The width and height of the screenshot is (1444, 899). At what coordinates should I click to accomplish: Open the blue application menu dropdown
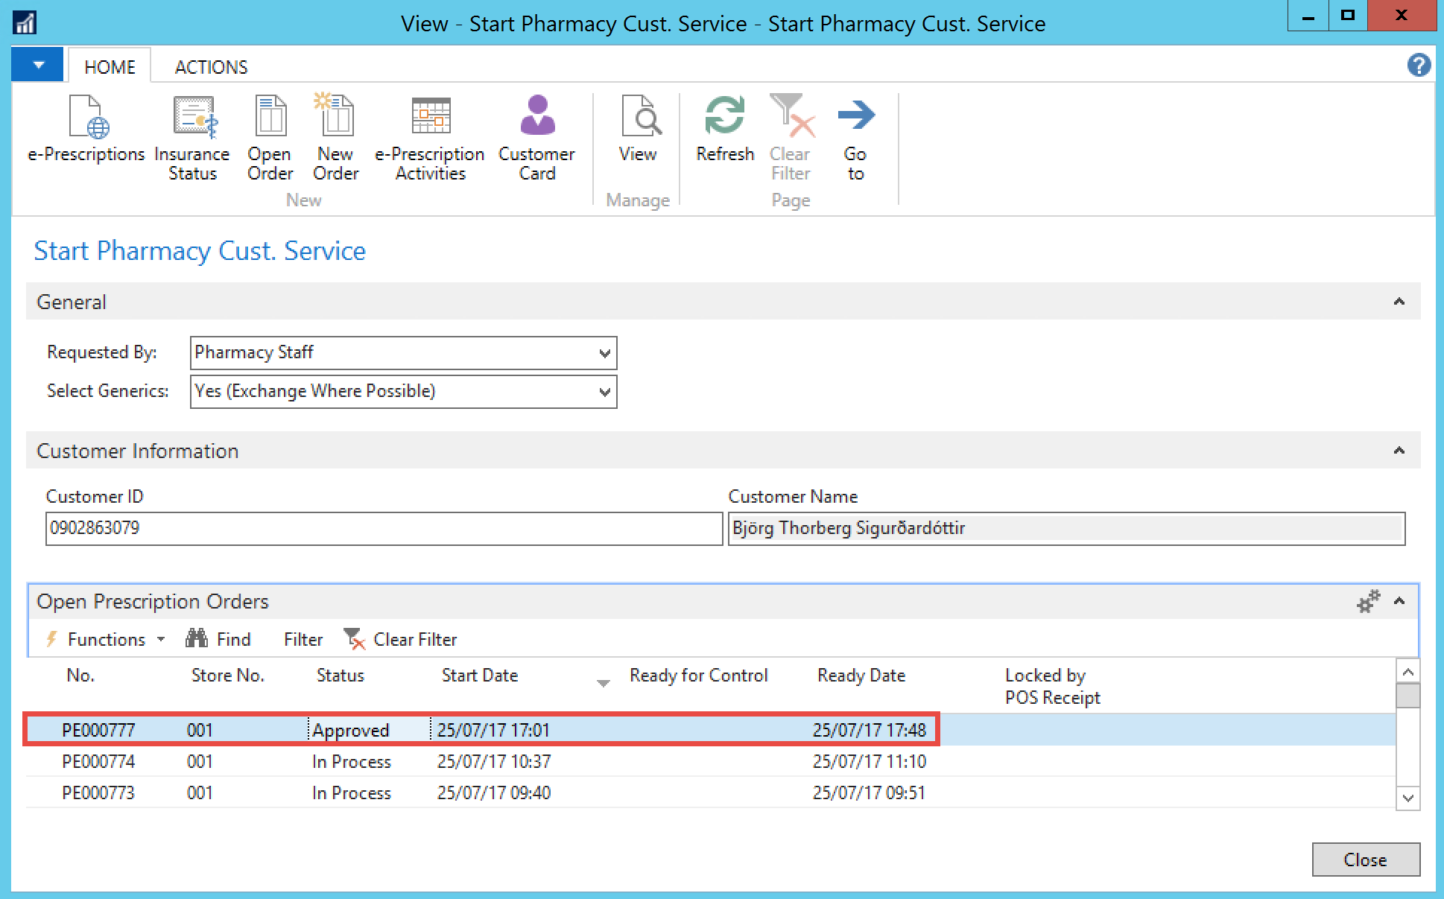[38, 66]
